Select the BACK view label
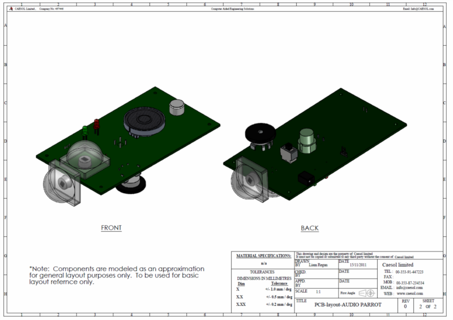Screen dimensions: 453x320 coord(309,228)
